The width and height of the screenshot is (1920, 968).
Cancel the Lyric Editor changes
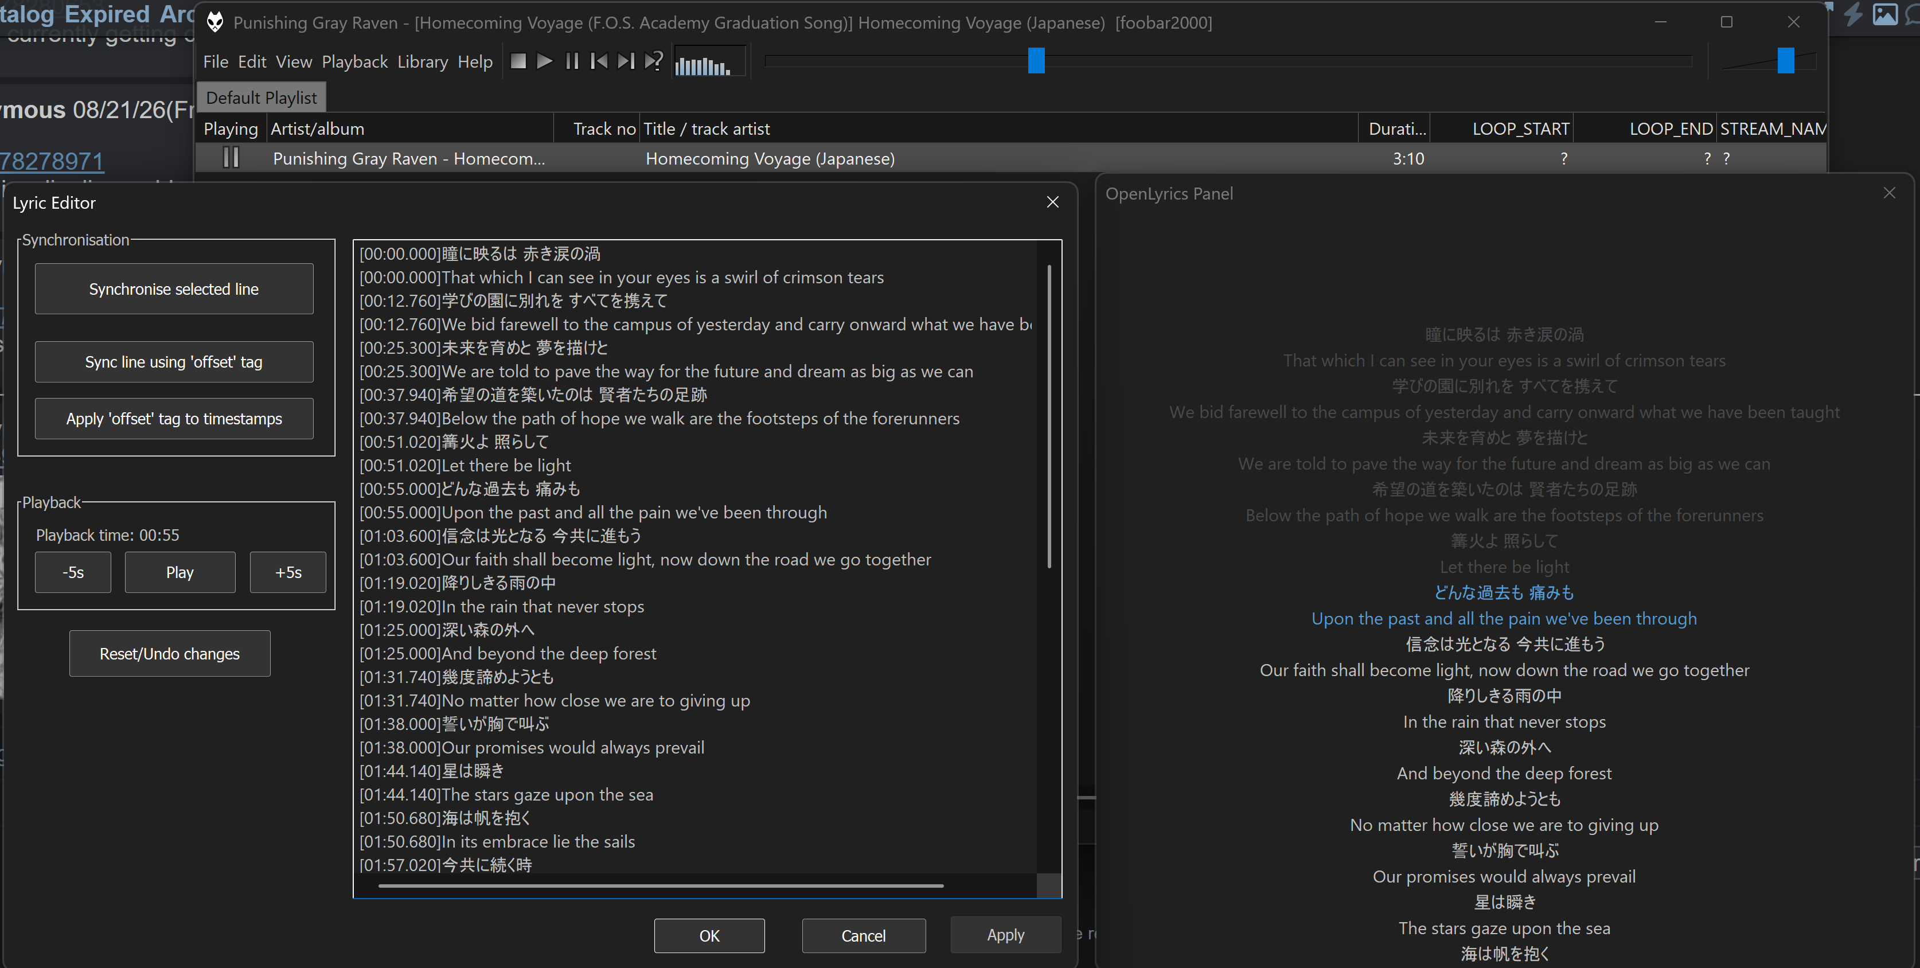tap(864, 935)
